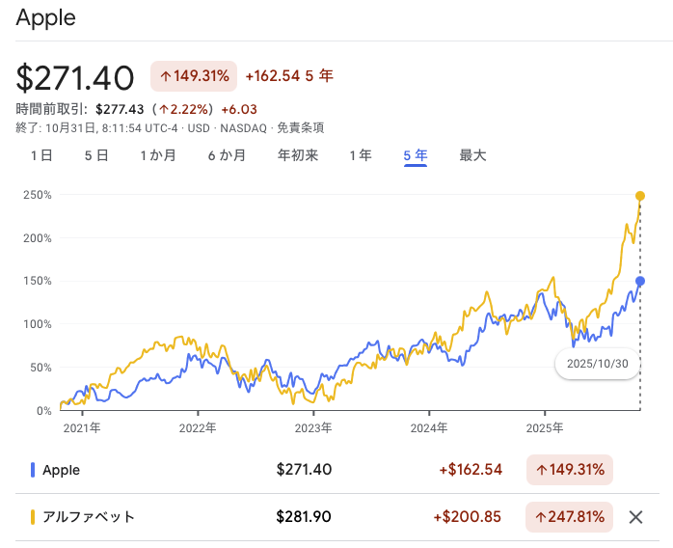Remove アルファベット comparison using the X icon
673x548 pixels.
[x=635, y=517]
